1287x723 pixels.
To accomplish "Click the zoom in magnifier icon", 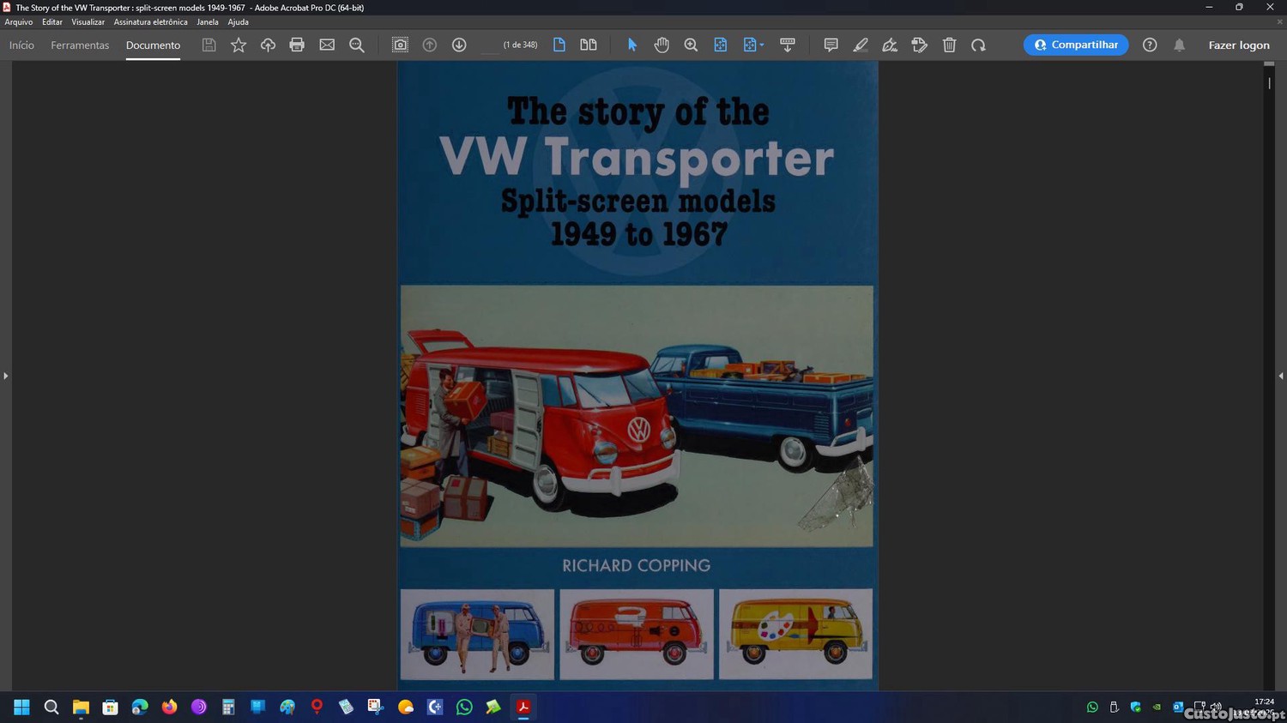I will (x=691, y=45).
